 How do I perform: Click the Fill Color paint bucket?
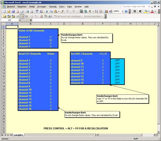coord(146,11)
